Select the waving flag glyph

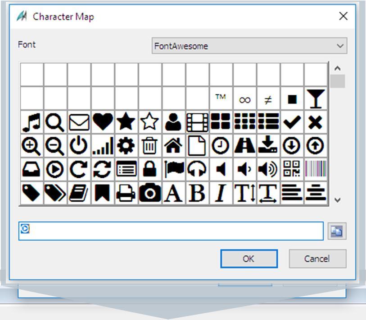tap(173, 170)
